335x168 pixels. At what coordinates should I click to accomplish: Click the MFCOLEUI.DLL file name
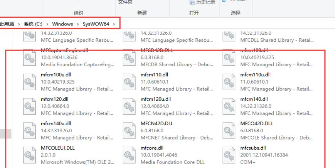(58, 148)
